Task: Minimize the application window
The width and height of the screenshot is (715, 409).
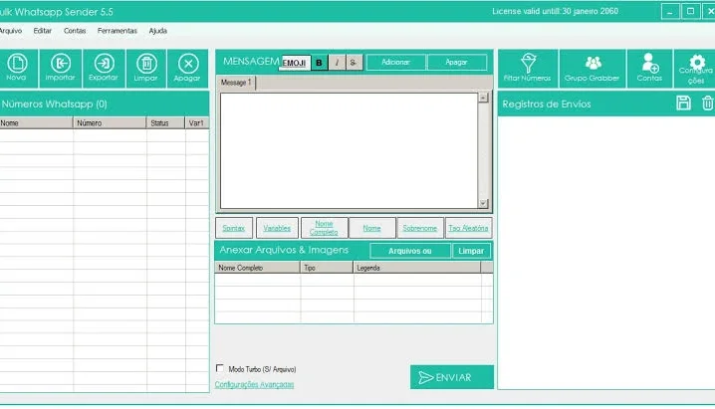Action: point(670,11)
